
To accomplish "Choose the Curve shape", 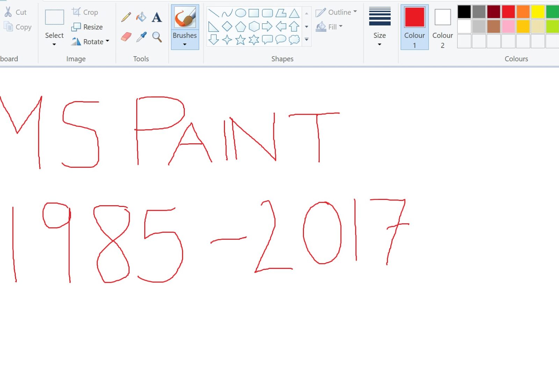I will [227, 13].
